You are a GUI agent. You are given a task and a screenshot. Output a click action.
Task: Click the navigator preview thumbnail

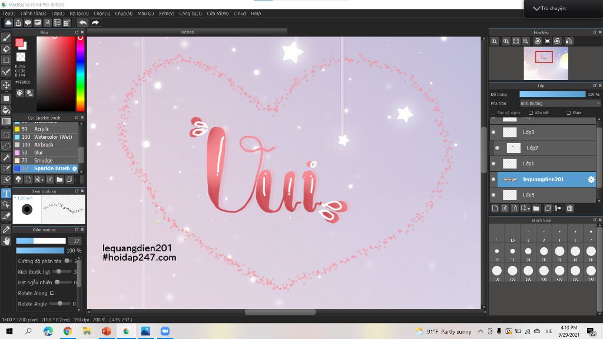point(546,64)
